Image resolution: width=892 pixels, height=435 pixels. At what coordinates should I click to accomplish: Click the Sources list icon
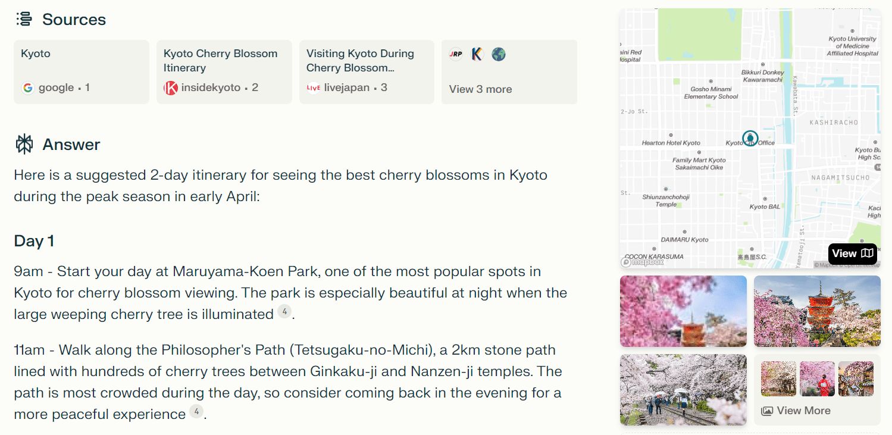click(x=24, y=19)
